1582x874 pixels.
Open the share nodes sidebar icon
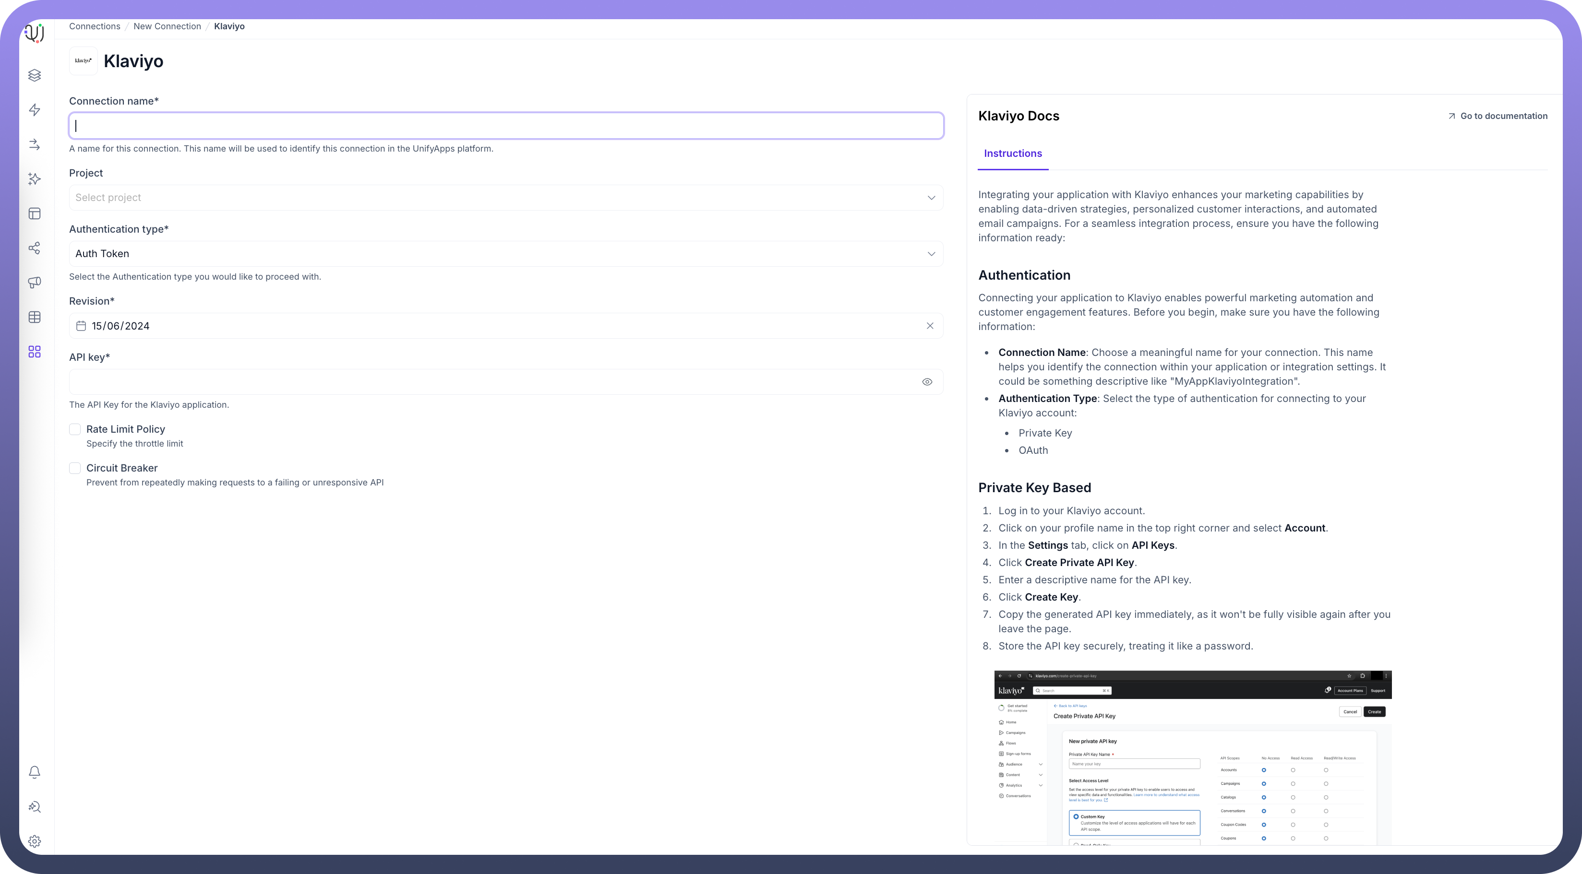(x=35, y=248)
